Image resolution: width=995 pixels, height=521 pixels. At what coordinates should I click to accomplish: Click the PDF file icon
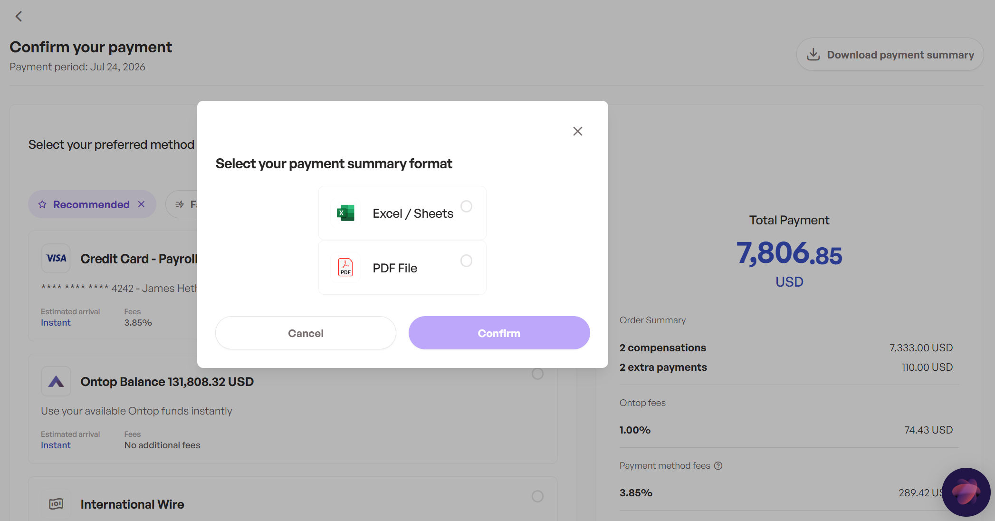click(x=345, y=268)
